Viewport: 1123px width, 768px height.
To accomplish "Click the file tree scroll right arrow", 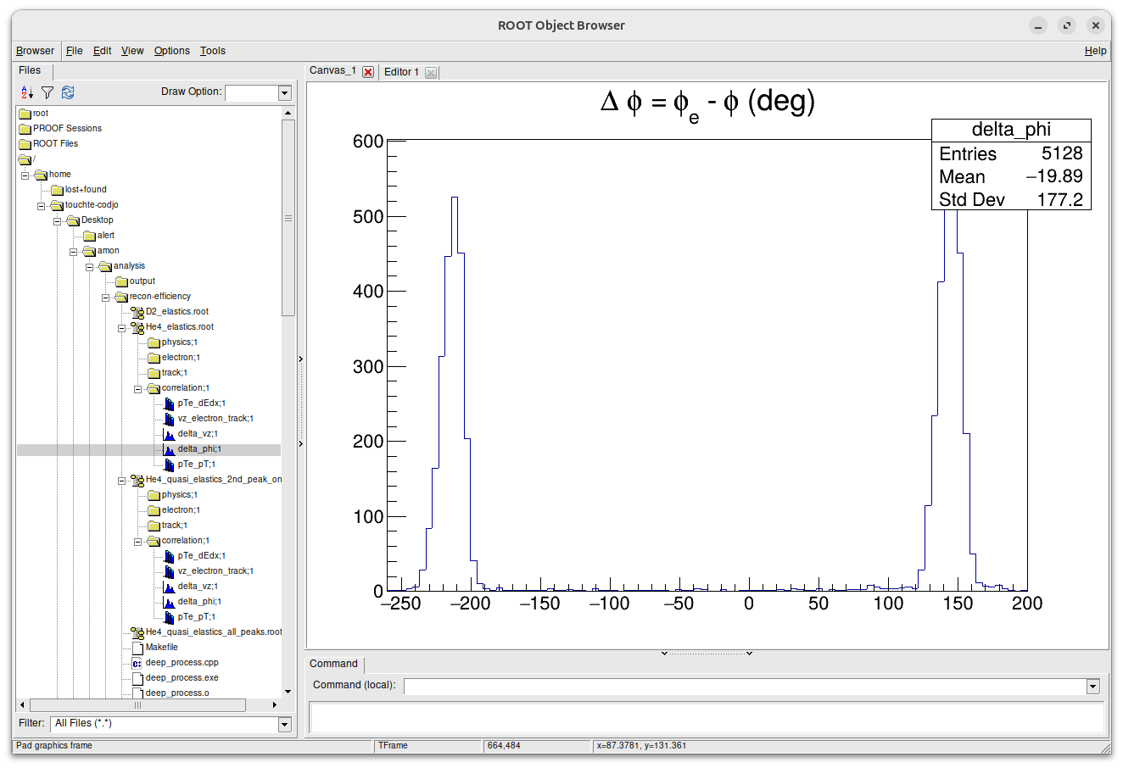I will click(x=275, y=705).
